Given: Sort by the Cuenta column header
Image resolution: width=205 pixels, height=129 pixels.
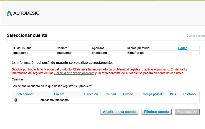Looking at the screenshot, I should pyautogui.click(x=59, y=94).
